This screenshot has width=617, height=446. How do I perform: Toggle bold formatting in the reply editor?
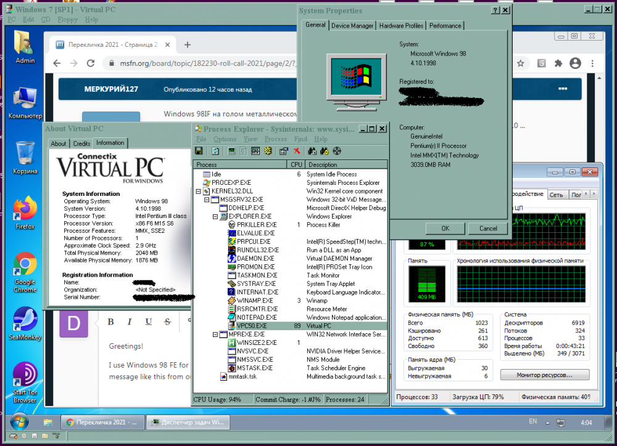coord(111,322)
